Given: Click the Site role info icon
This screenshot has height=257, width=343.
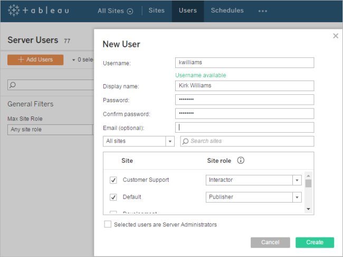Looking at the screenshot, I should tap(241, 161).
